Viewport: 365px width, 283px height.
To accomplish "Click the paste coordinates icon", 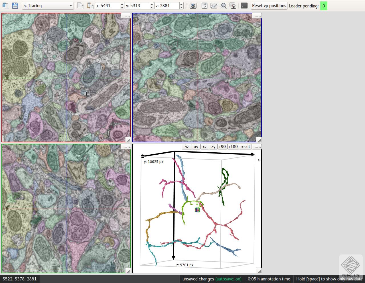I will pyautogui.click(x=90, y=6).
